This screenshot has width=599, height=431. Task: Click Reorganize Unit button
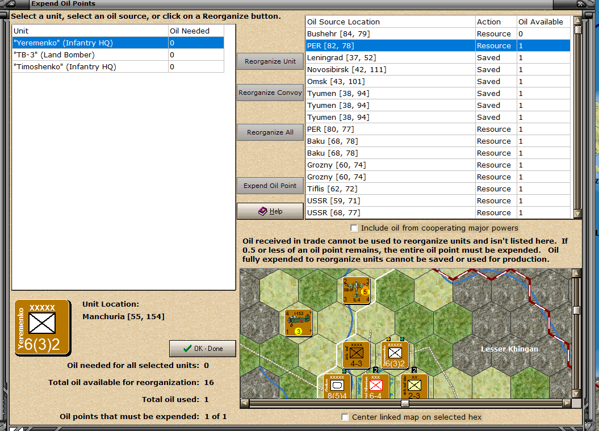270,61
